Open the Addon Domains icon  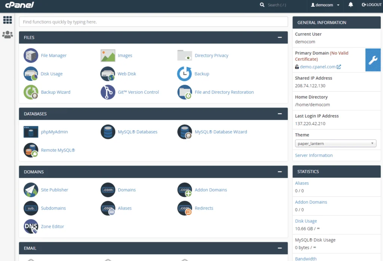[184, 190]
